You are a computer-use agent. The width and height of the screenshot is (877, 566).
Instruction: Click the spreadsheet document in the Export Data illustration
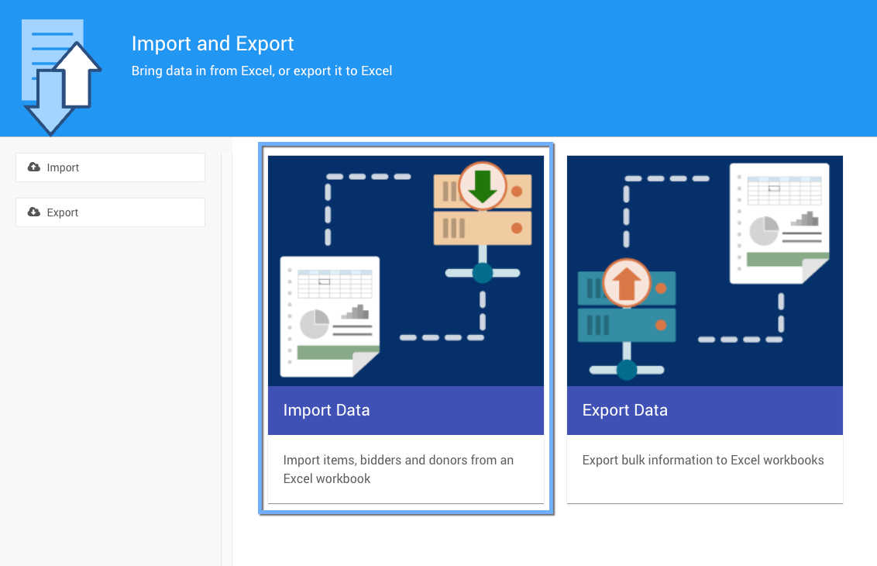tap(779, 222)
